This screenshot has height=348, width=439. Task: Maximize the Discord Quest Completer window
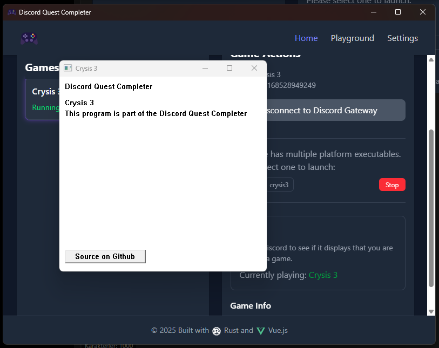coord(397,12)
